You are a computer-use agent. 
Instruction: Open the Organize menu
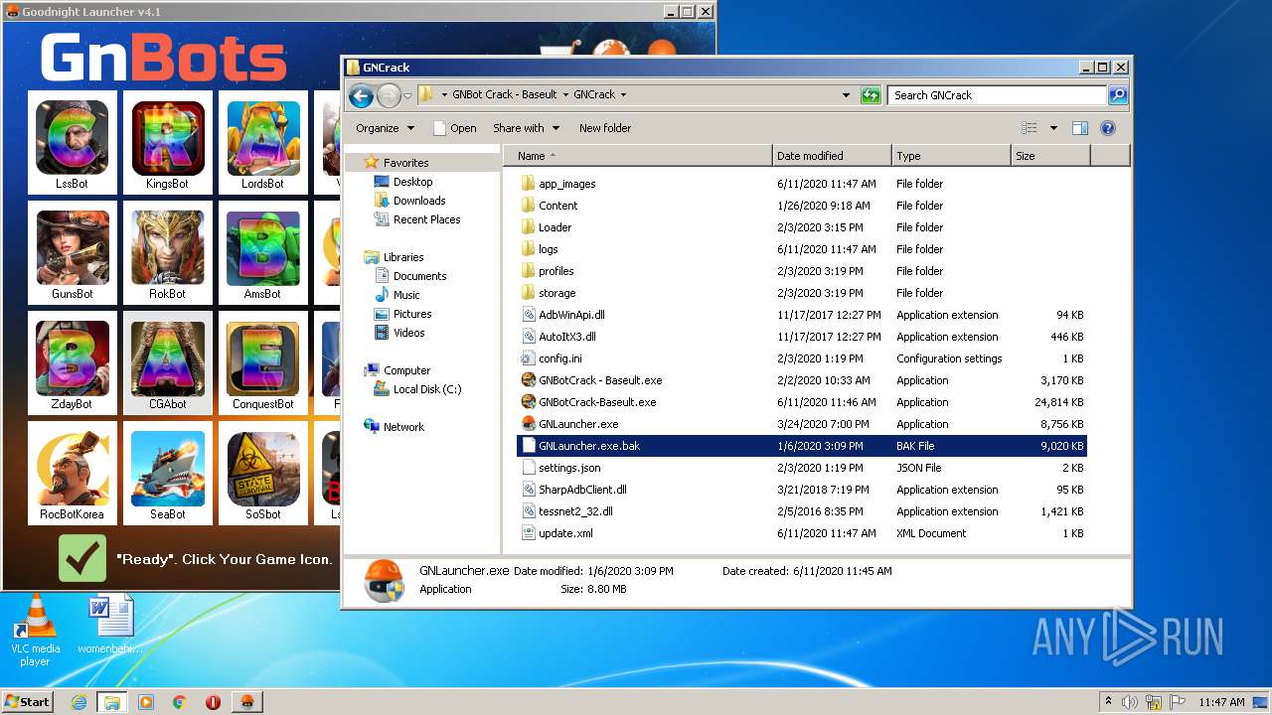coord(385,128)
